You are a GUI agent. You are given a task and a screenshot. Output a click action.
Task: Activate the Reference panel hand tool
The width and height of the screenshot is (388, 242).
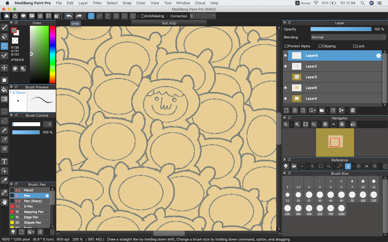348,166
